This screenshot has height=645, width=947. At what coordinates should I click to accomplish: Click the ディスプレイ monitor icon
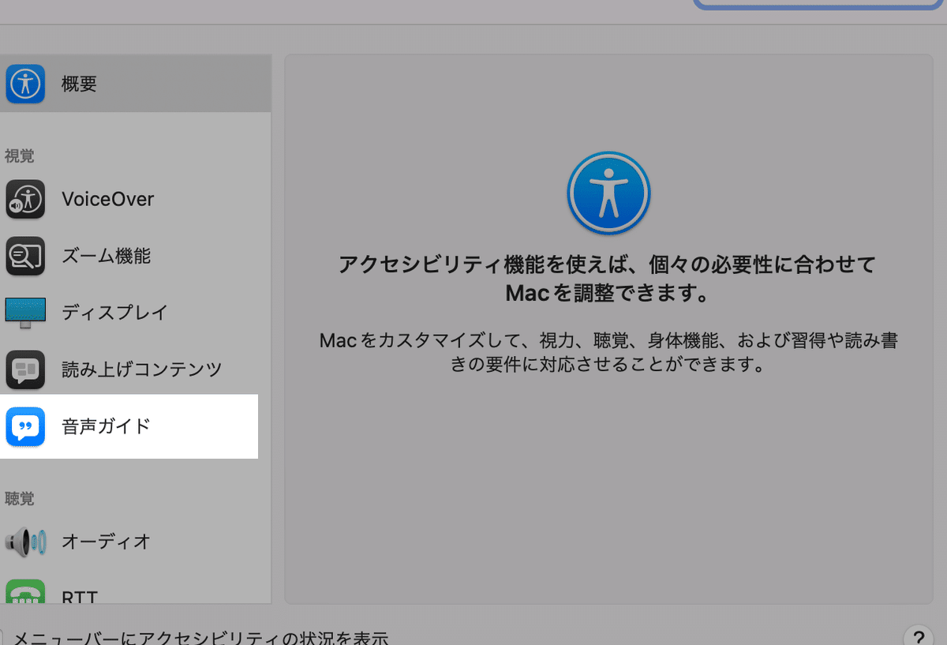coord(25,313)
